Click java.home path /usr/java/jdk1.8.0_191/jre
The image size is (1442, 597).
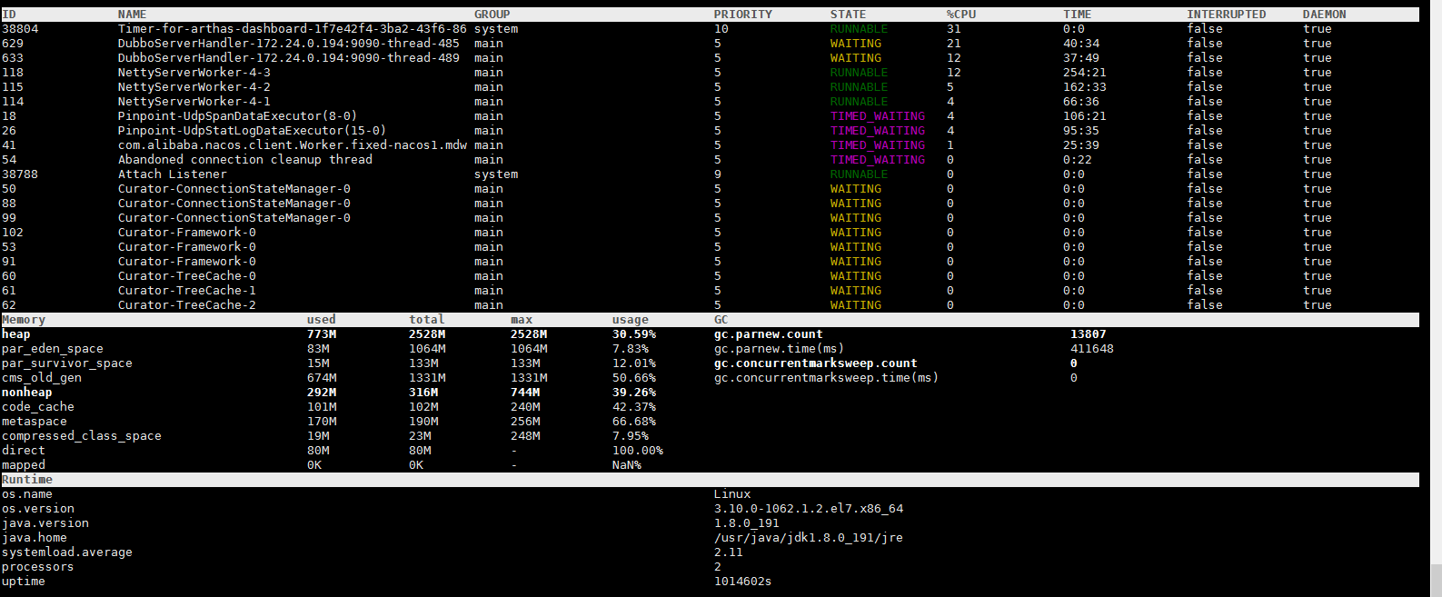pyautogui.click(x=808, y=538)
